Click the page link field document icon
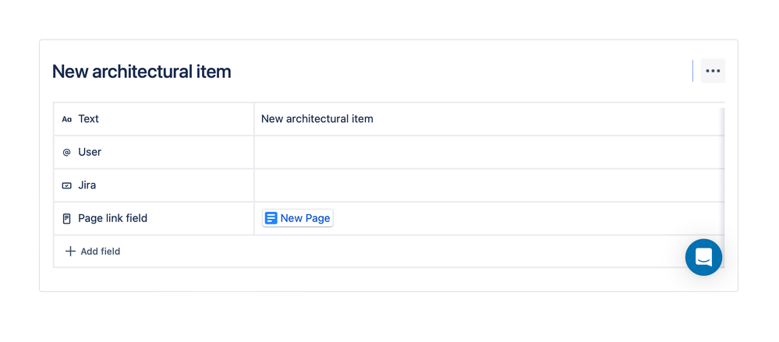Screen dimensions: 779x342 click(x=66, y=218)
